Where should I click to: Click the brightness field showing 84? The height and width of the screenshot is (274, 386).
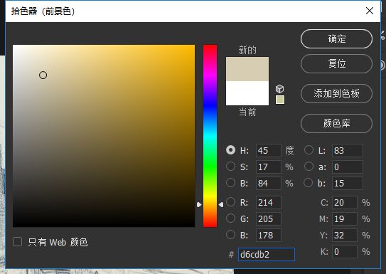pos(268,183)
